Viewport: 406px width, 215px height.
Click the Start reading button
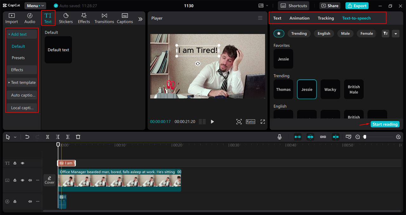tap(385, 124)
